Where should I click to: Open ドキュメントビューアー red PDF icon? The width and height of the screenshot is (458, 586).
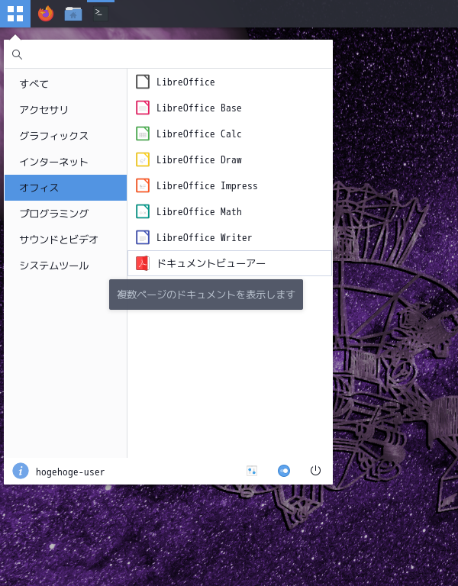[x=143, y=263]
